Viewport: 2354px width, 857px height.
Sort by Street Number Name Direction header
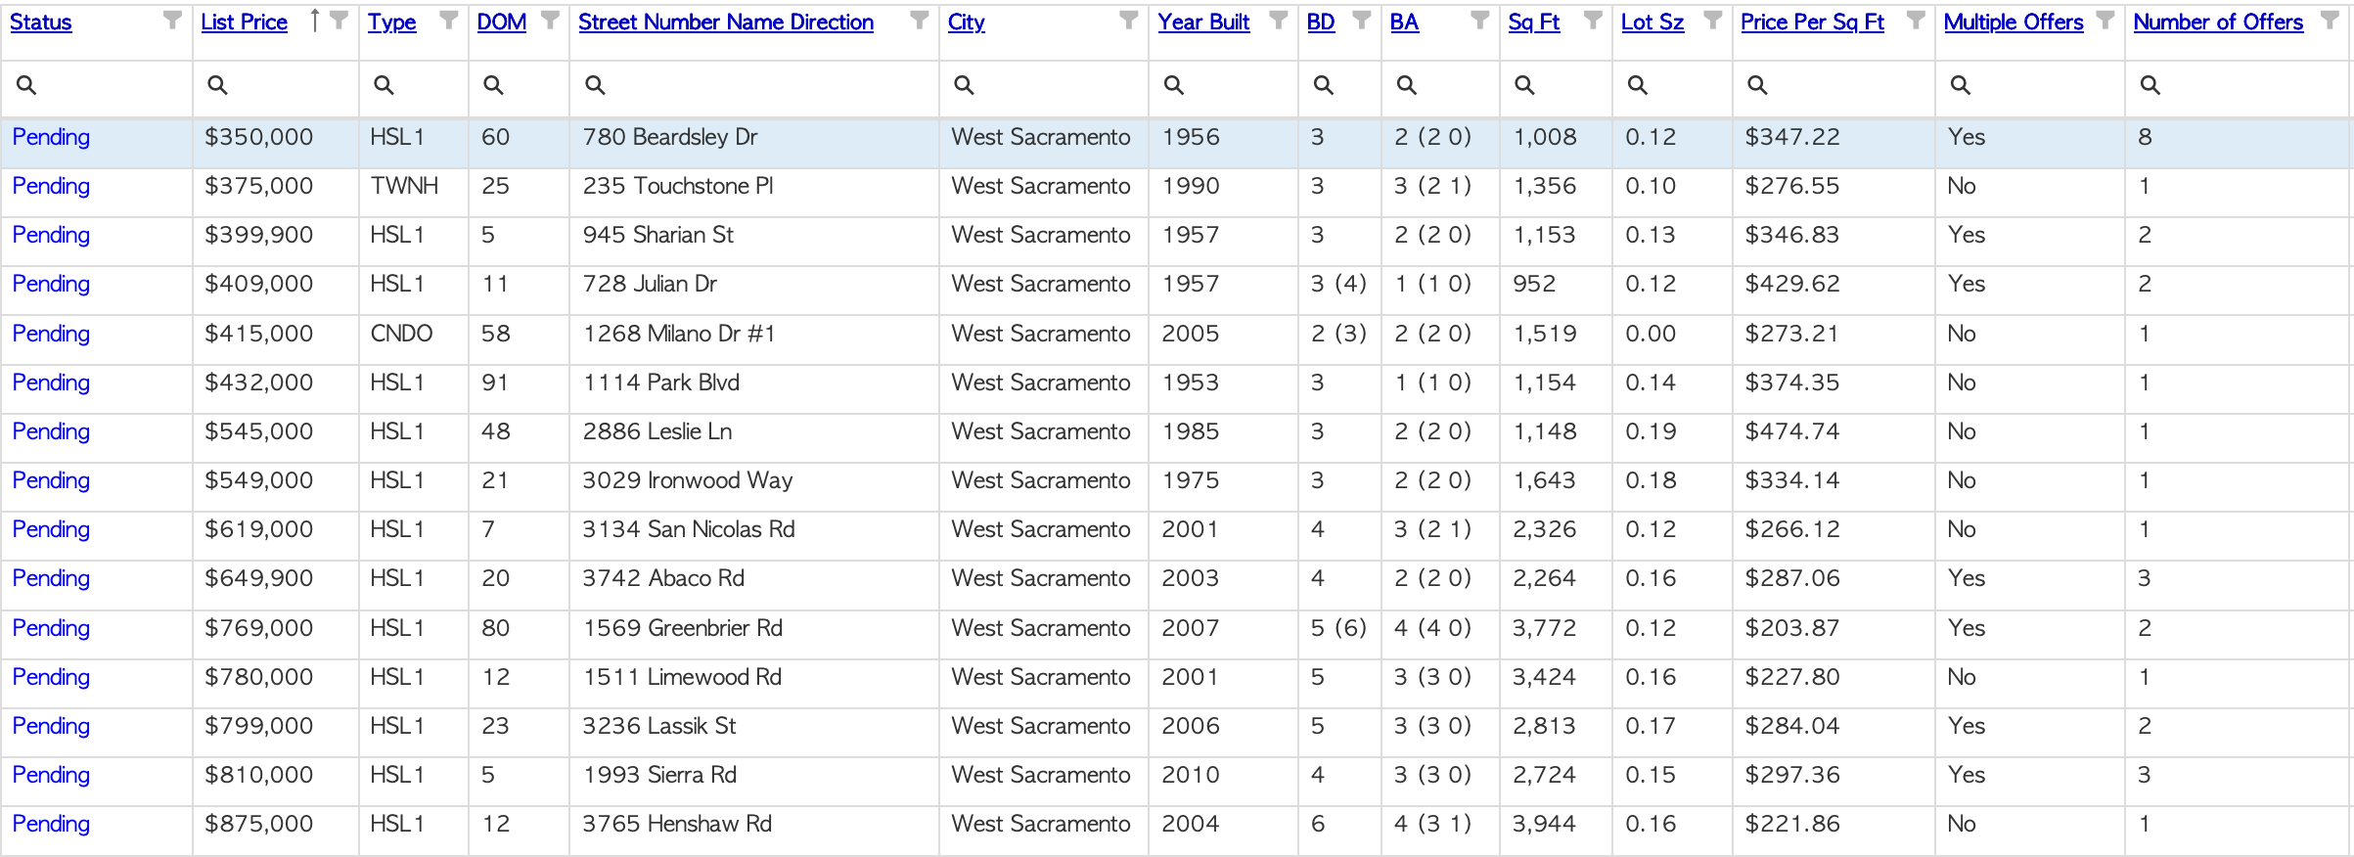click(x=726, y=23)
